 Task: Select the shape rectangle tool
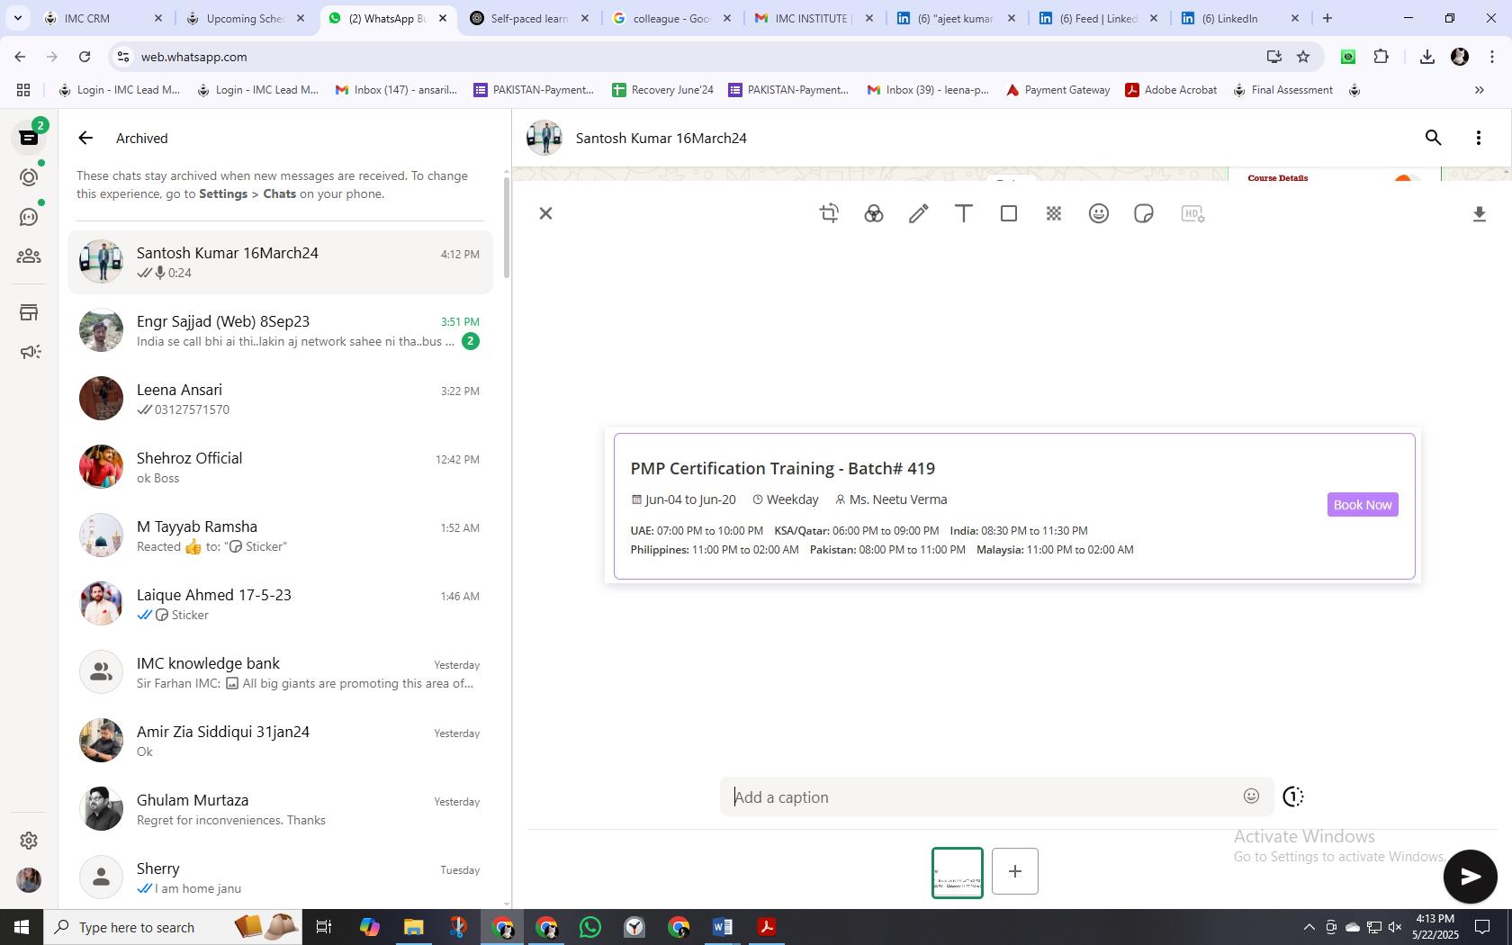[x=1009, y=213]
